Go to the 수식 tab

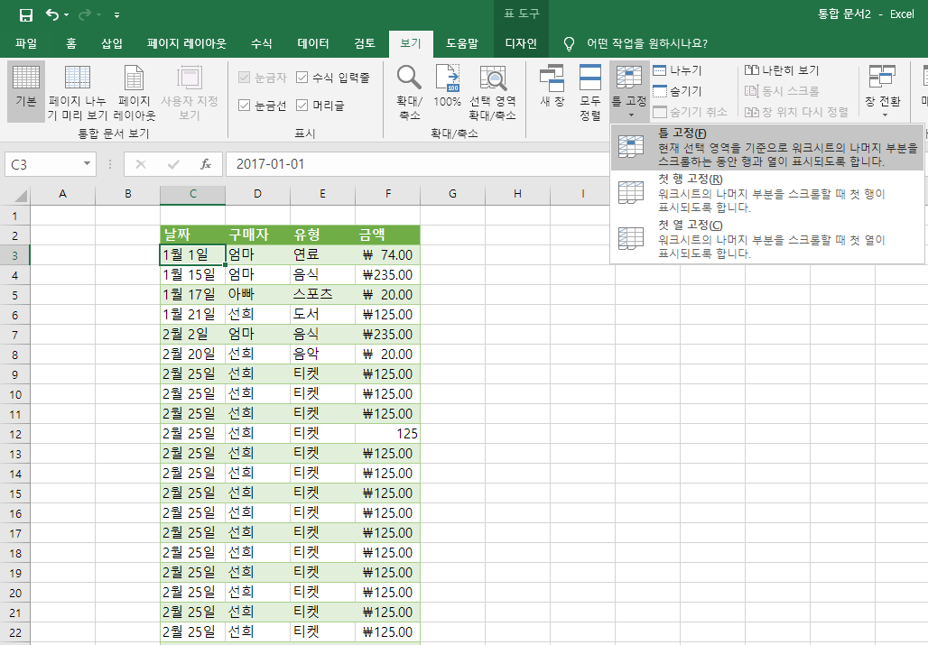[x=261, y=43]
